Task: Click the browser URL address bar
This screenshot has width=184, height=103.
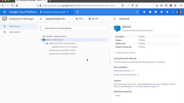Action: (79, 5)
